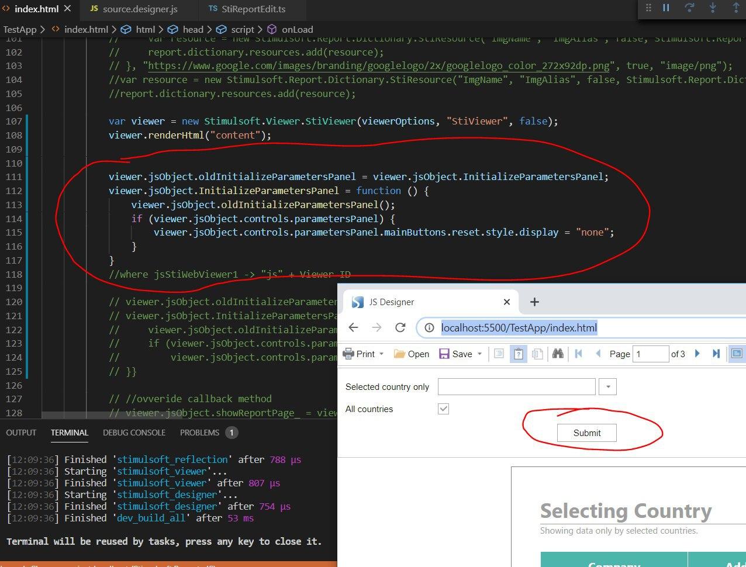746x567 pixels.
Task: Open the DEBUG CONSOLE panel tab
Action: [x=134, y=433]
